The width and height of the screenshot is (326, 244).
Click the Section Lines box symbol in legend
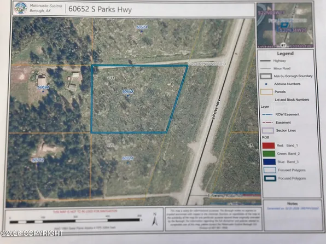coord(268,130)
